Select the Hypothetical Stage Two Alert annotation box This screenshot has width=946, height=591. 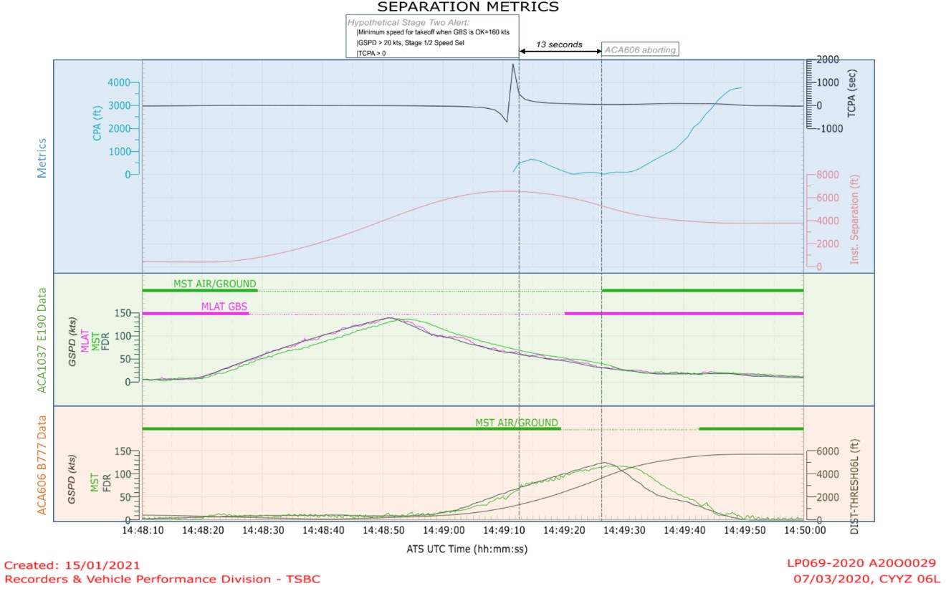click(432, 37)
